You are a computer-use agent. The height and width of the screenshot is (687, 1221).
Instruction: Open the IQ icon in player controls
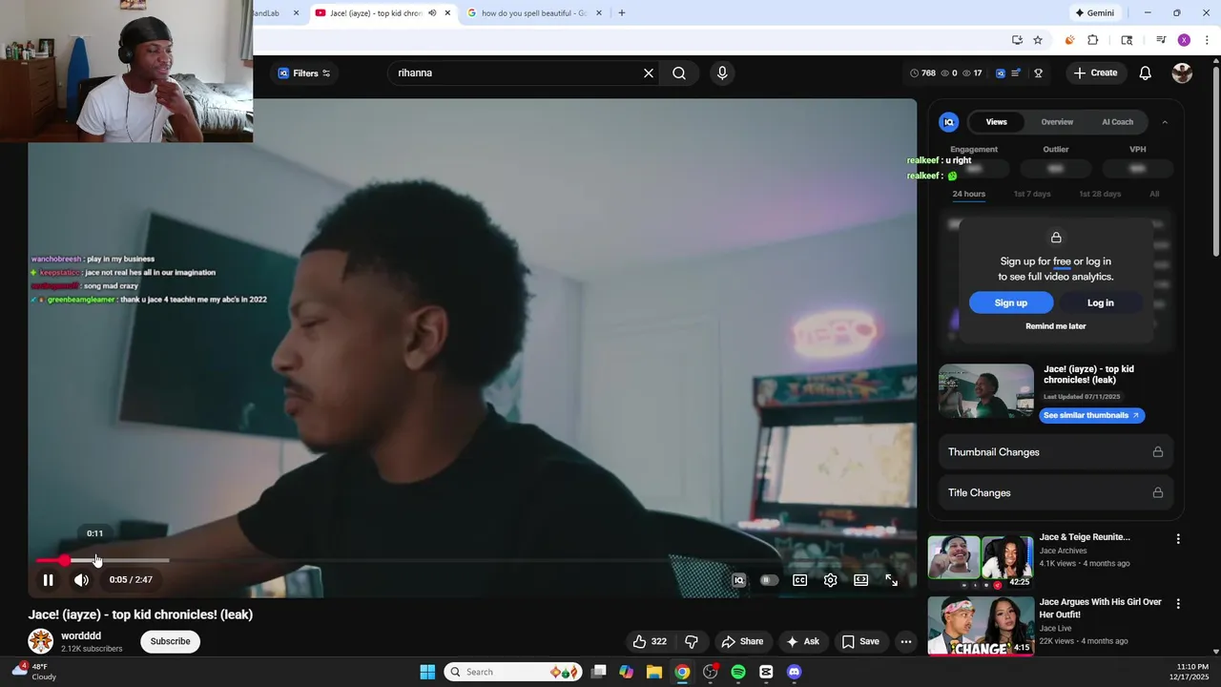[x=738, y=580]
